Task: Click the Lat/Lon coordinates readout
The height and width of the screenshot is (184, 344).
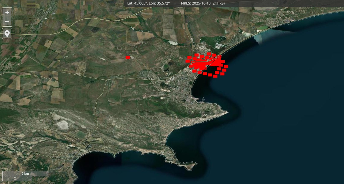Action: pos(148,3)
